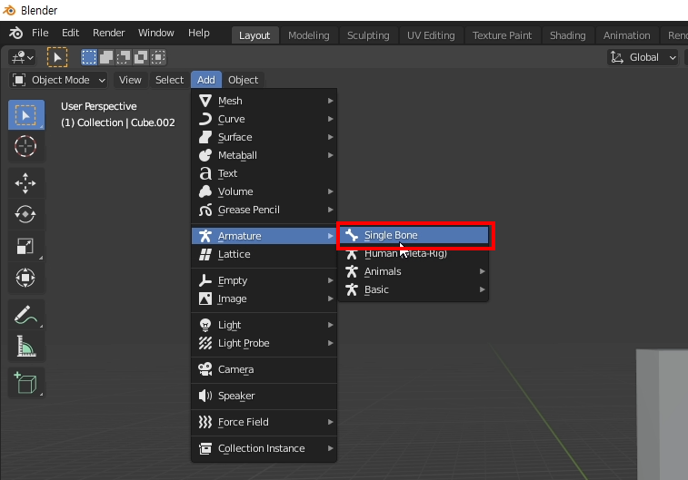Expand the Empty submenu
Screen dimensions: 688x480
264,280
